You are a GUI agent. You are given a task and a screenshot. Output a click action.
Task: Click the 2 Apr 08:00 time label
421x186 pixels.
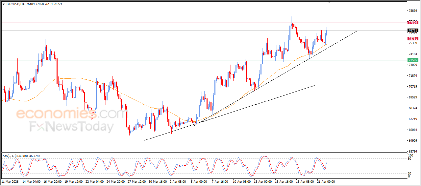coord(179,181)
